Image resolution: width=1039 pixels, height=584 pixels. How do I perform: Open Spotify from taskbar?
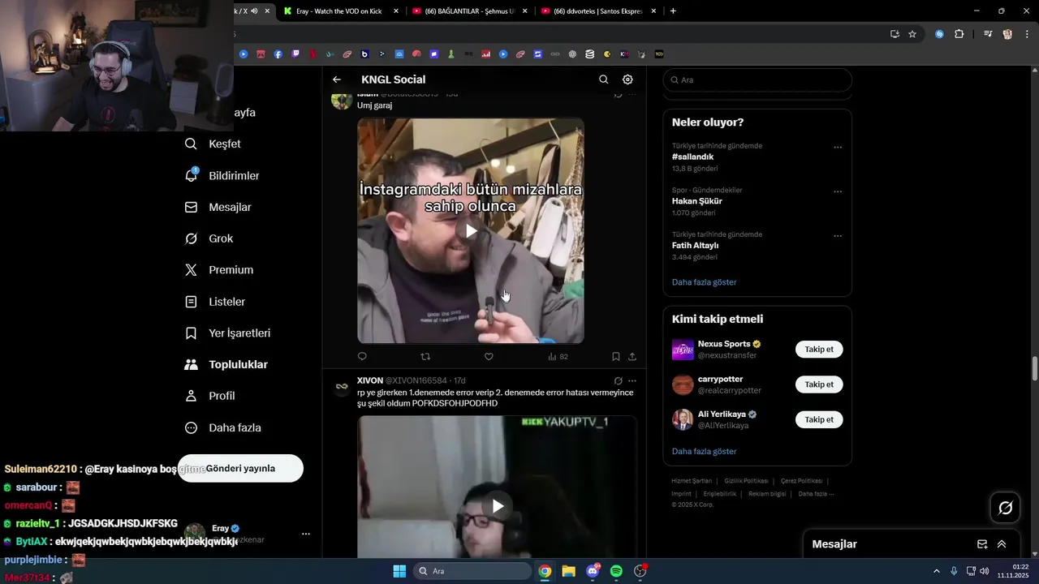(x=616, y=571)
